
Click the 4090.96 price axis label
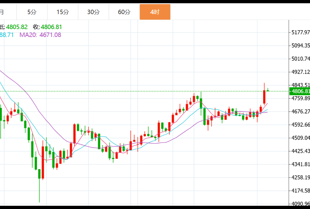tap(301, 204)
